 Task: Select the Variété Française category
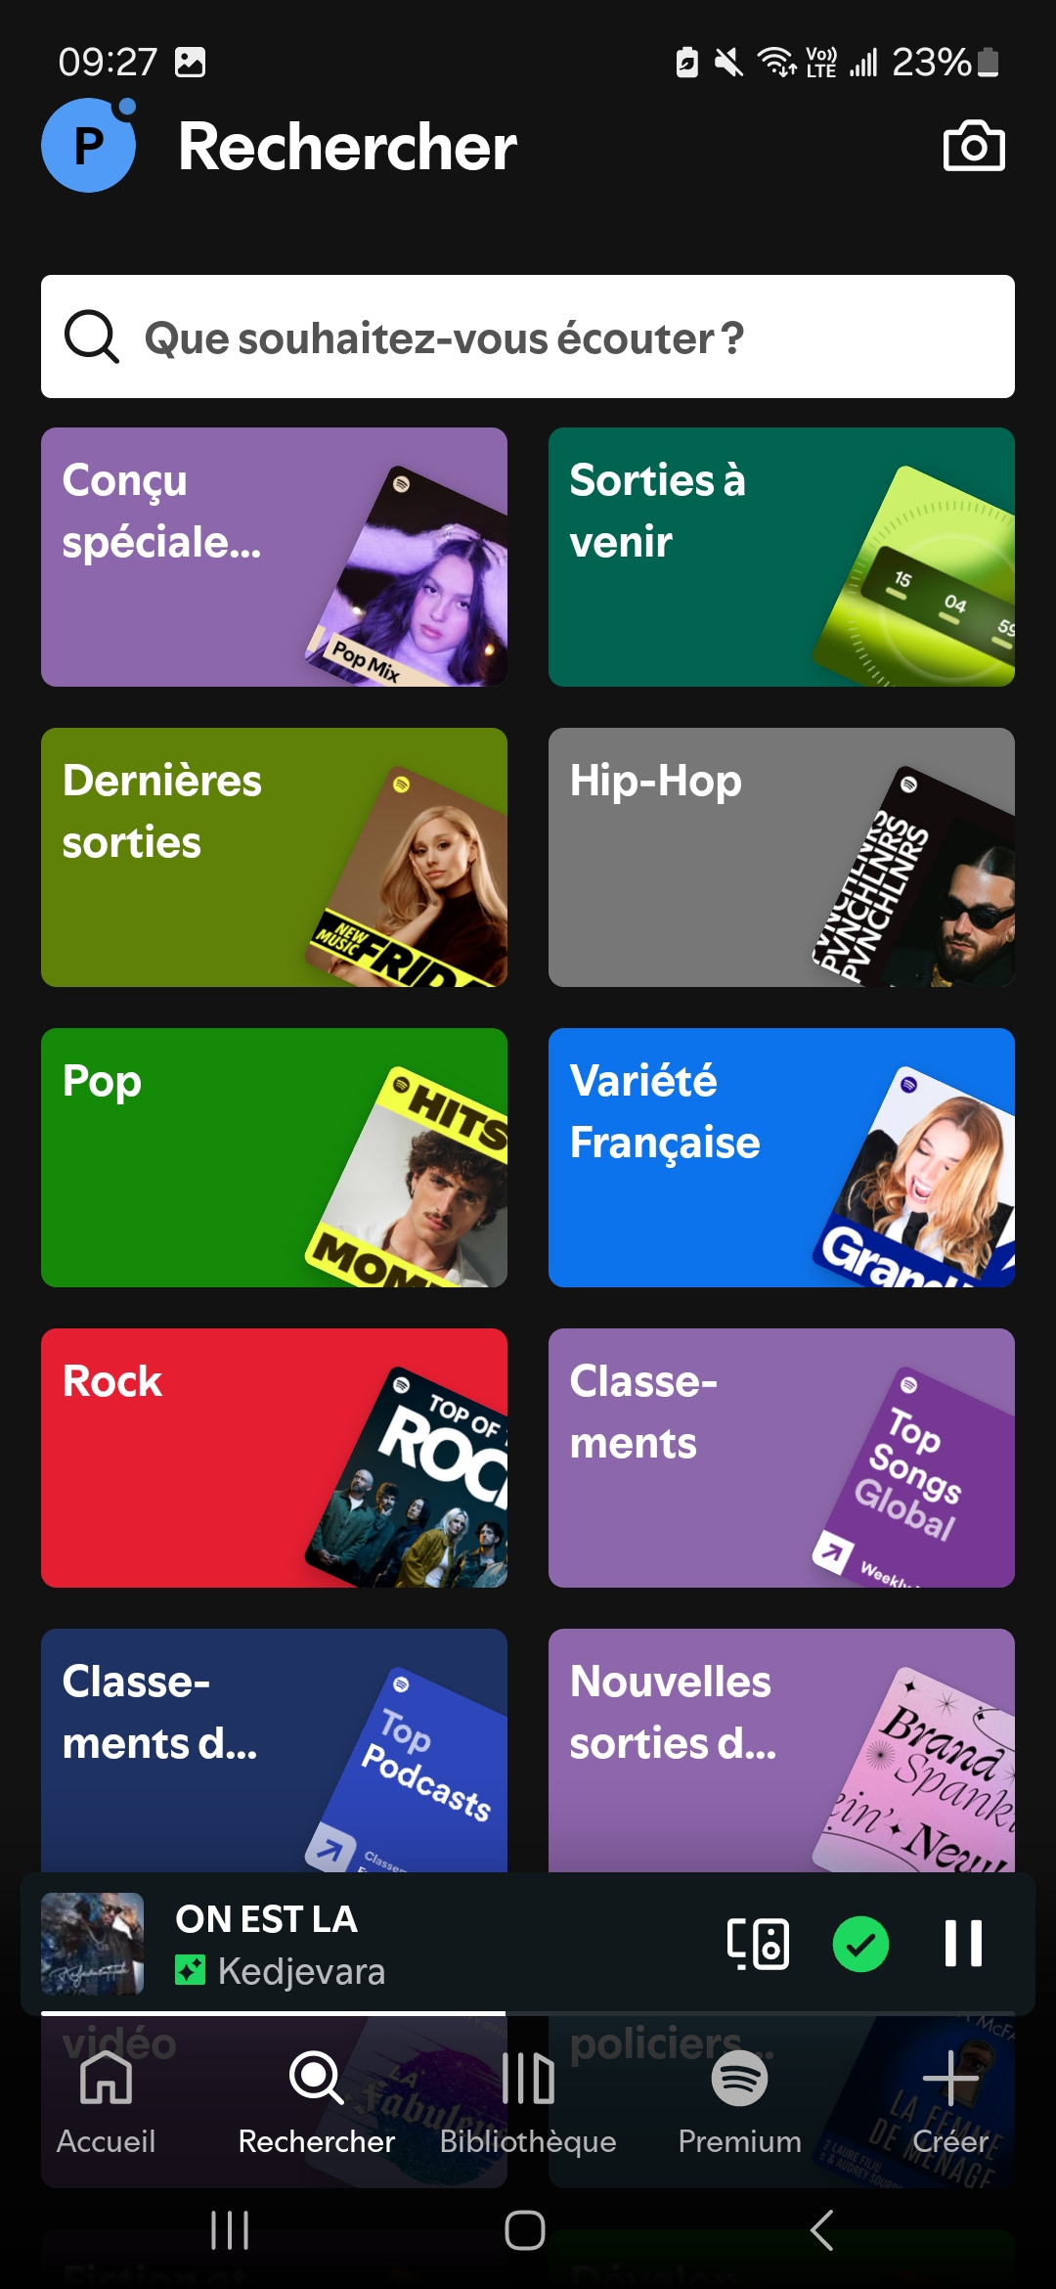coord(781,1157)
